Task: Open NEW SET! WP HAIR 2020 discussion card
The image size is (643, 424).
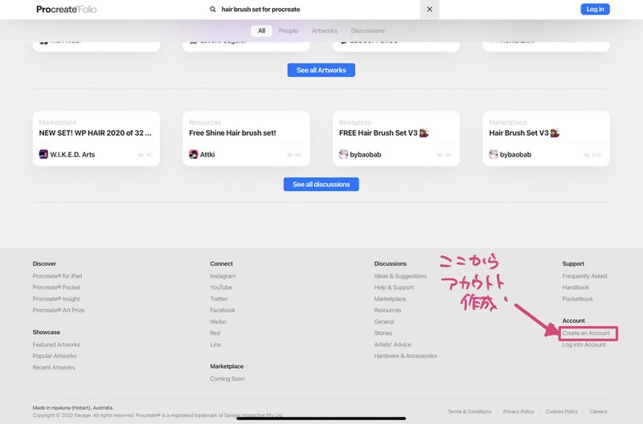Action: click(96, 138)
